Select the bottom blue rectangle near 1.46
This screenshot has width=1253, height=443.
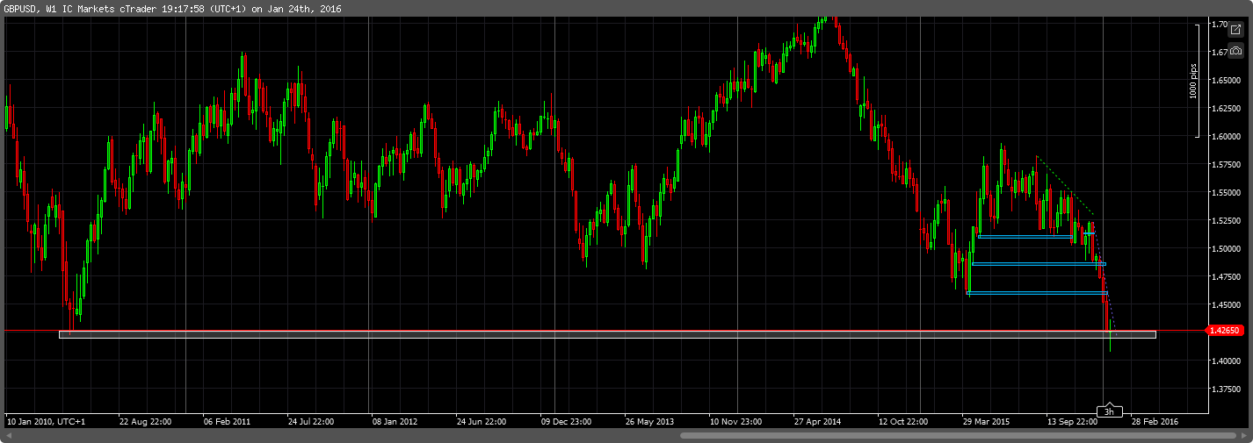coord(1037,293)
